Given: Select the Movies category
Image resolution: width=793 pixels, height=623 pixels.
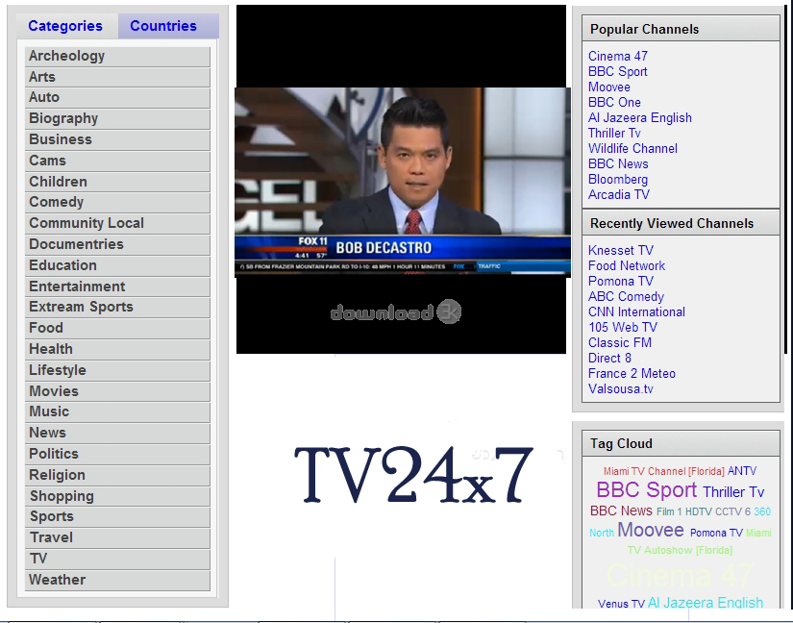Looking at the screenshot, I should [x=117, y=391].
